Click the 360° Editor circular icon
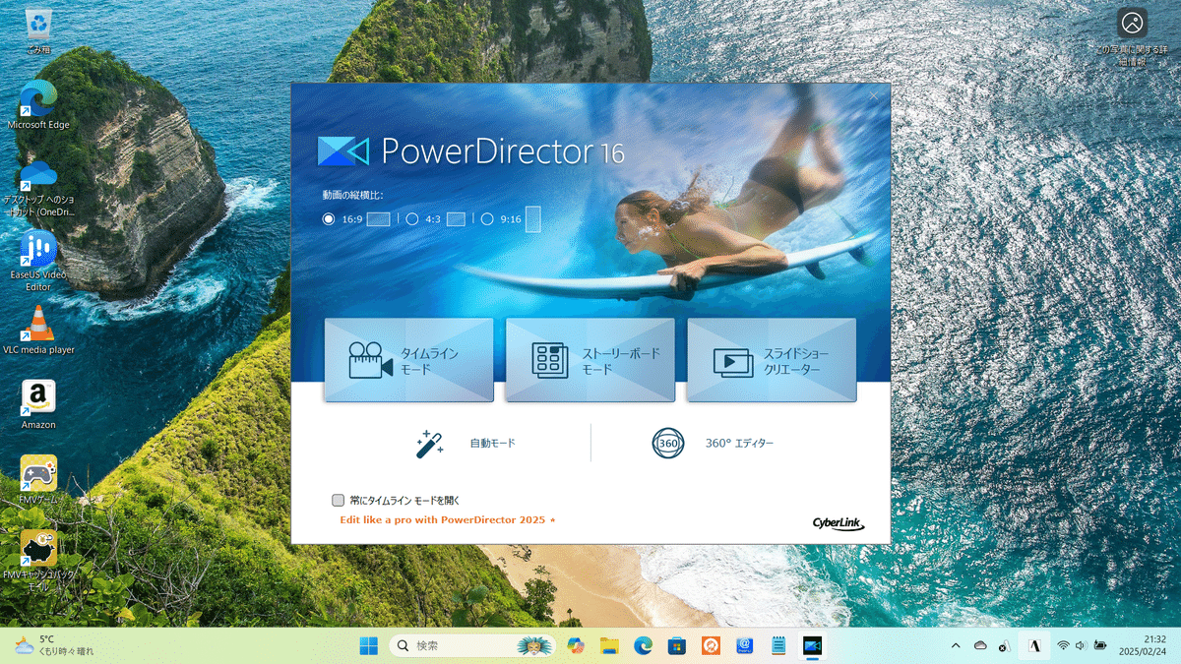This screenshot has width=1181, height=664. pyautogui.click(x=668, y=444)
